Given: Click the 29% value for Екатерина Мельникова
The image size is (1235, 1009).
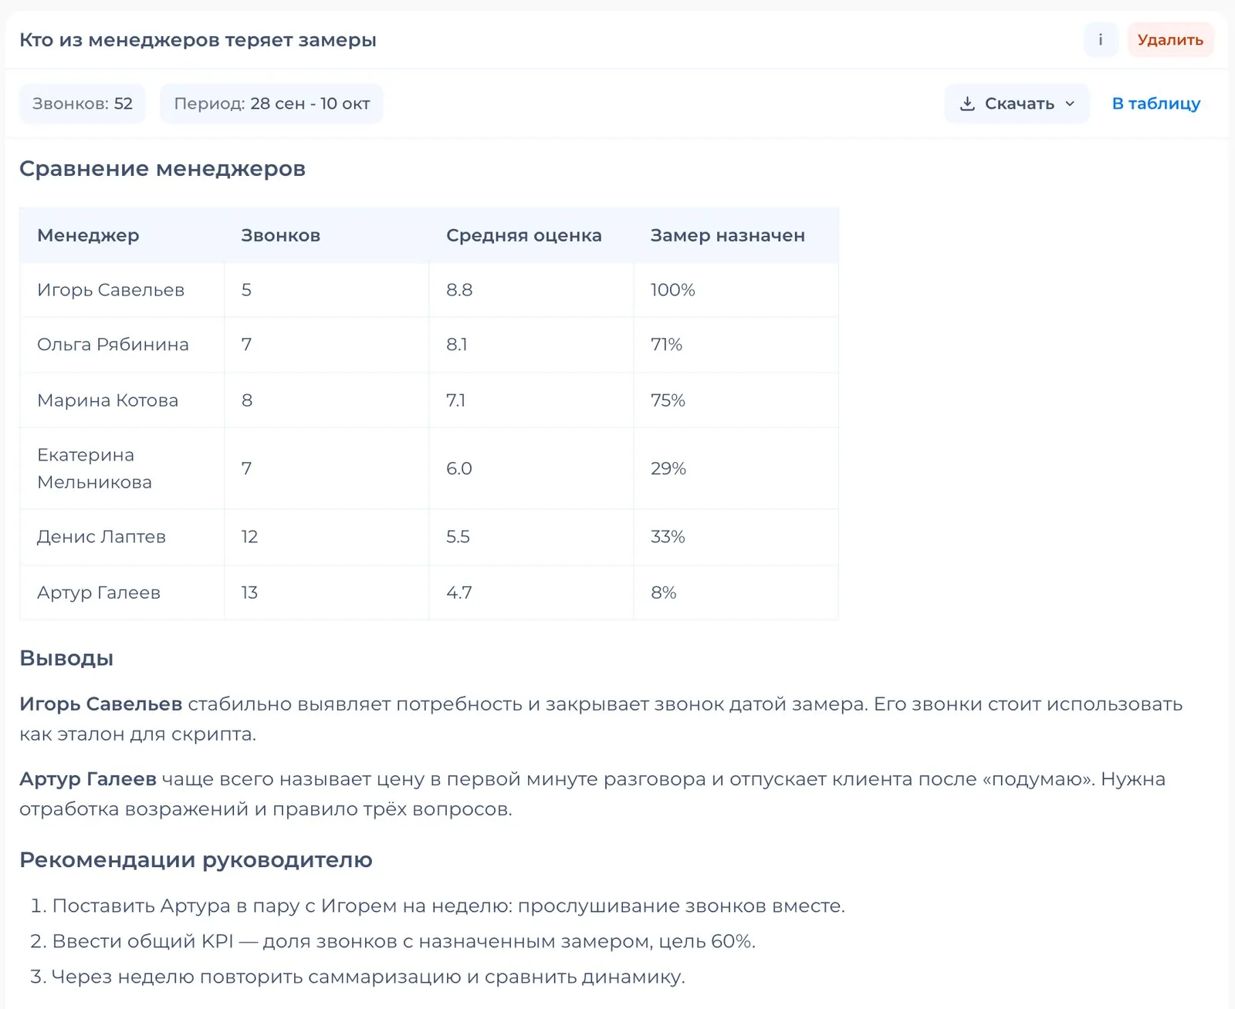Looking at the screenshot, I should click(x=736, y=468).
